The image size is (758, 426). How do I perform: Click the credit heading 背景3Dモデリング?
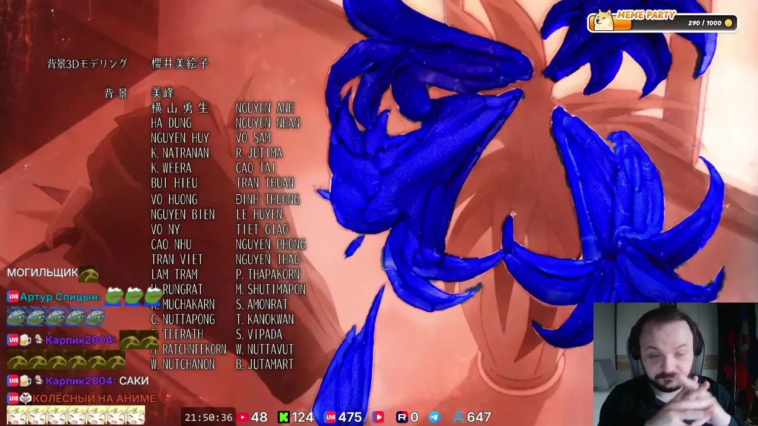point(87,64)
